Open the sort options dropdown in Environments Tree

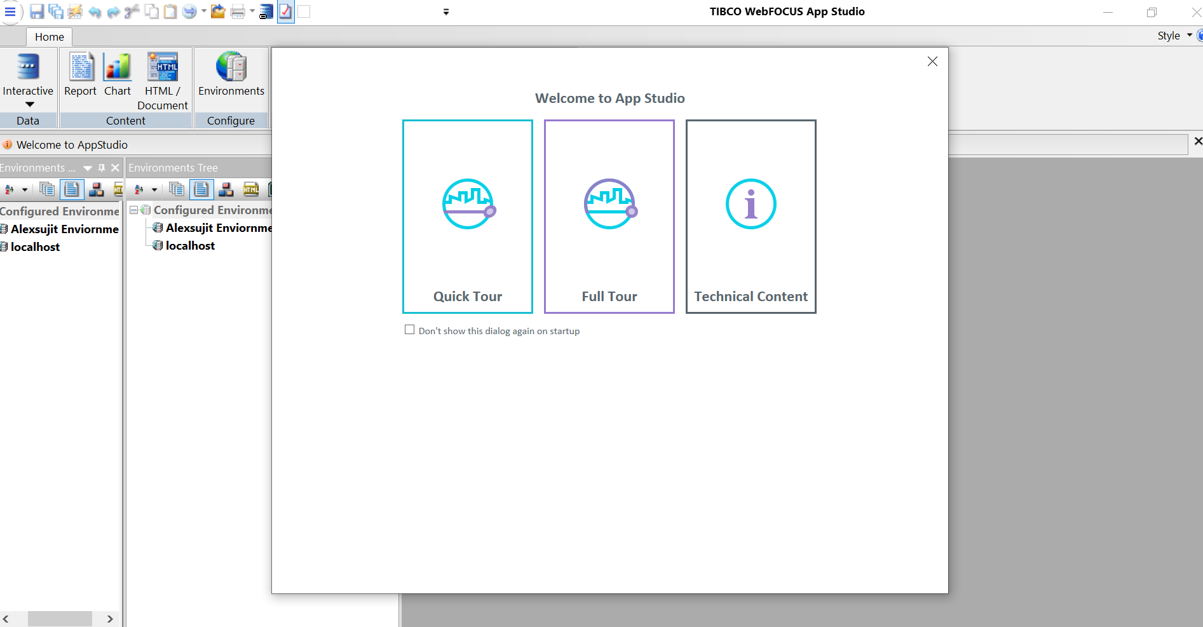pyautogui.click(x=154, y=189)
